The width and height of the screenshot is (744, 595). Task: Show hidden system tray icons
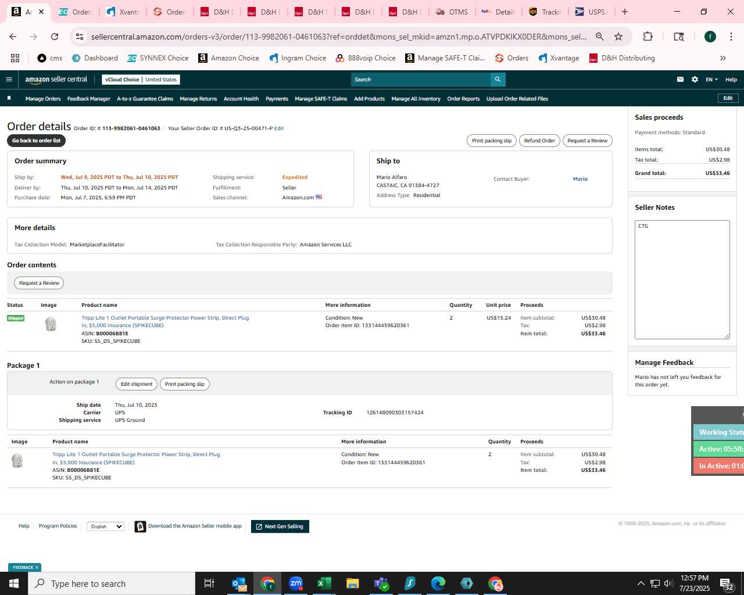[x=641, y=583]
